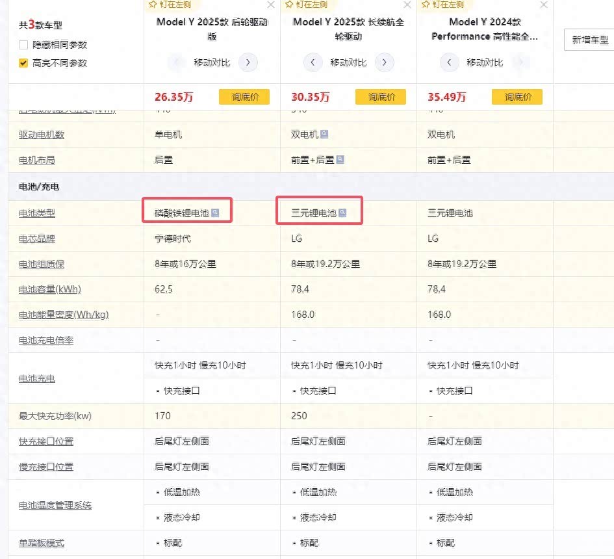Viewport: 614px width, 559px height.
Task: Click 询底价 for the 26.35万 model
Action: pos(244,97)
